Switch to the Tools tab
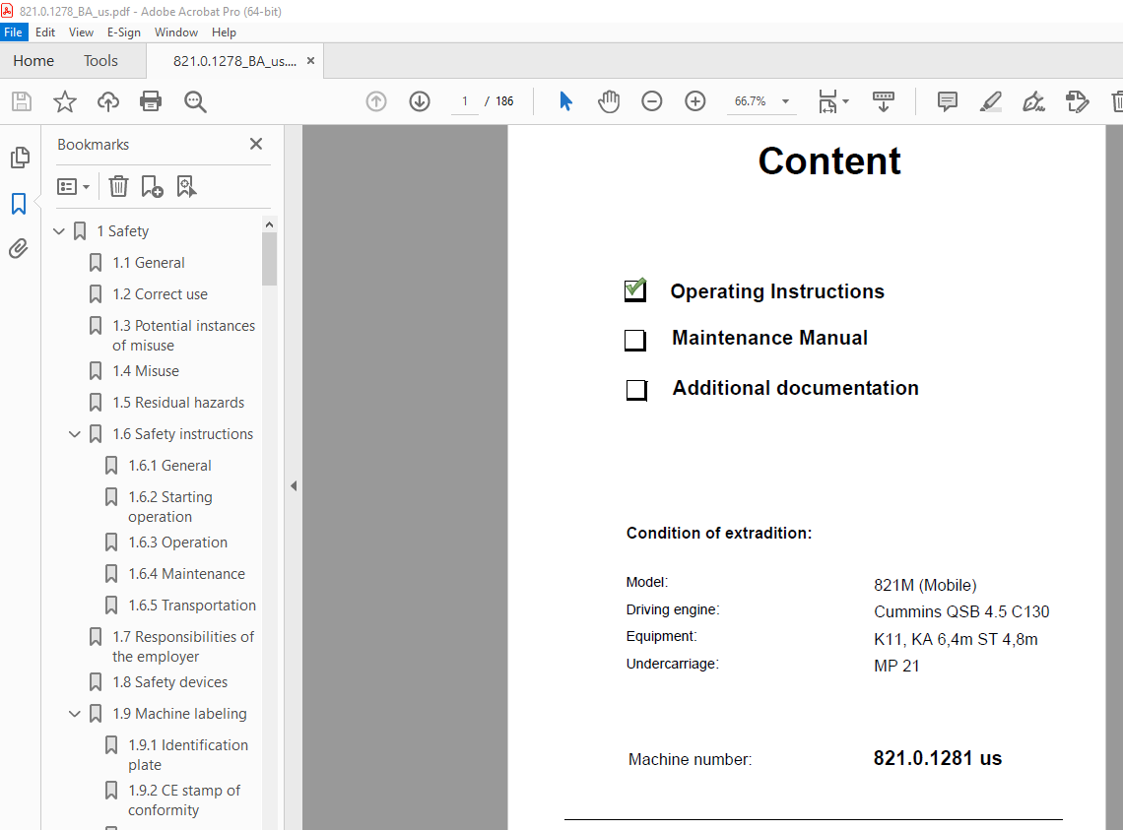Image resolution: width=1123 pixels, height=830 pixels. [x=100, y=61]
